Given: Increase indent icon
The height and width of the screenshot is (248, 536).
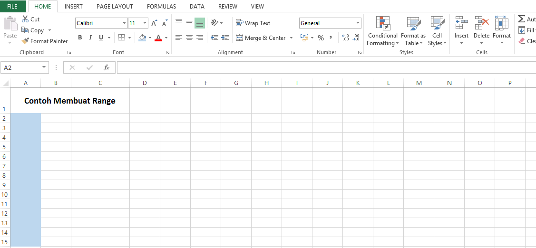Looking at the screenshot, I should [225, 38].
